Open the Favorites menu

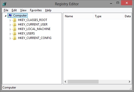(36, 10)
